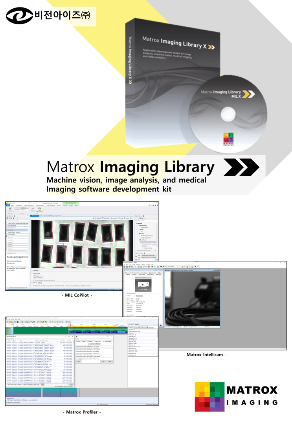Image resolution: width=292 pixels, height=421 pixels.
Task: Click the grayscale camera image window in Intellicam
Action: coord(193,298)
